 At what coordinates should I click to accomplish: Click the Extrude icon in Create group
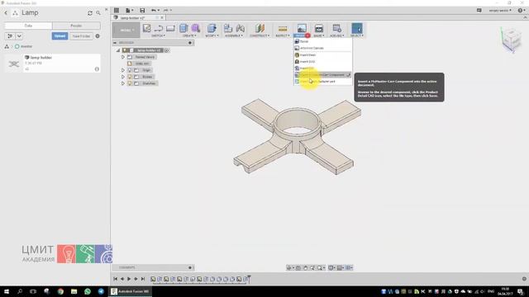pyautogui.click(x=183, y=28)
